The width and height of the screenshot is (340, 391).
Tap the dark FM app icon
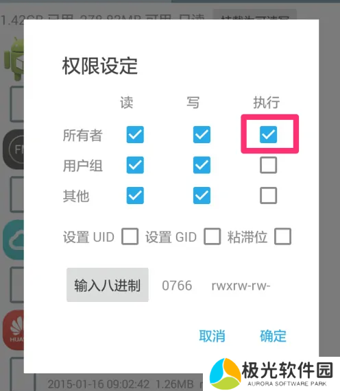[14, 149]
